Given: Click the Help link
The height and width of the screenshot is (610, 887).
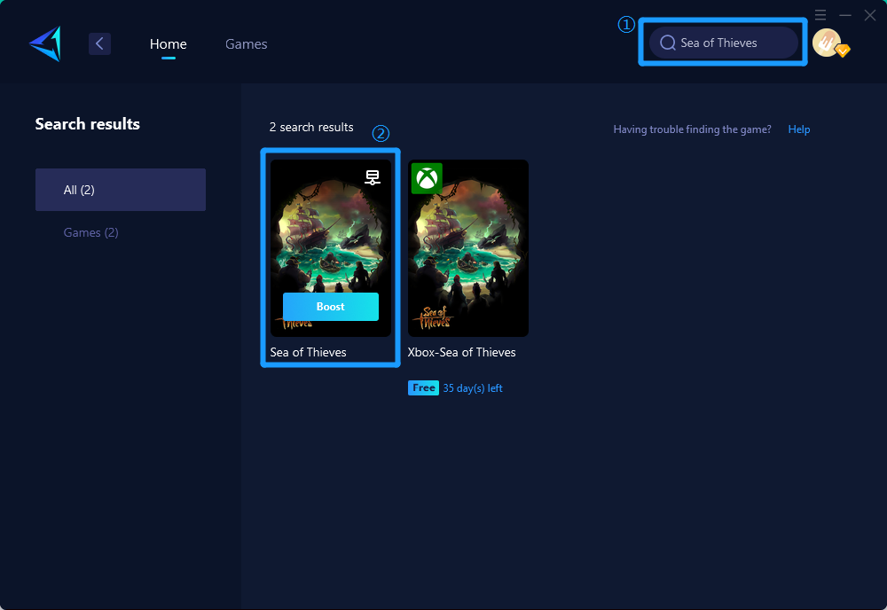Looking at the screenshot, I should click(x=799, y=129).
